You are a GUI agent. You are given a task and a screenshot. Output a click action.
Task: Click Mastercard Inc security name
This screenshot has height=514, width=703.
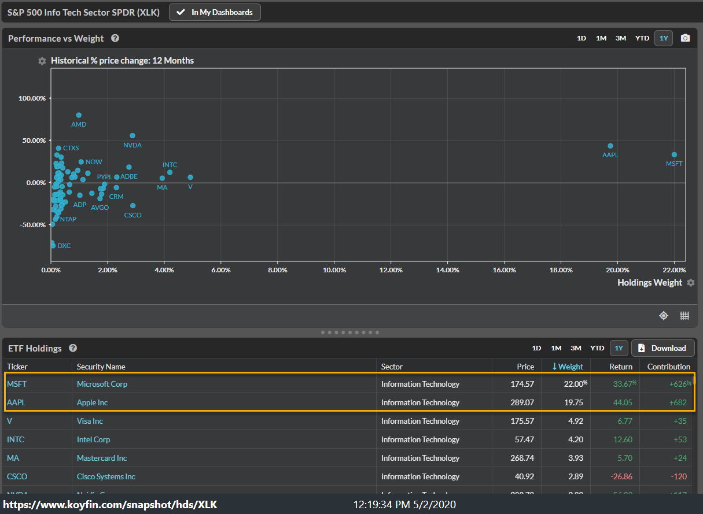102,458
